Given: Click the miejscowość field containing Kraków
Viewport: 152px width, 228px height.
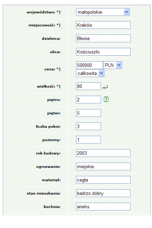Looking at the screenshot, I should pyautogui.click(x=103, y=25).
